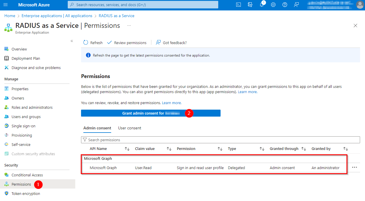Open the Conditional Access sidebar item
365x201 pixels.
pyautogui.click(x=27, y=175)
